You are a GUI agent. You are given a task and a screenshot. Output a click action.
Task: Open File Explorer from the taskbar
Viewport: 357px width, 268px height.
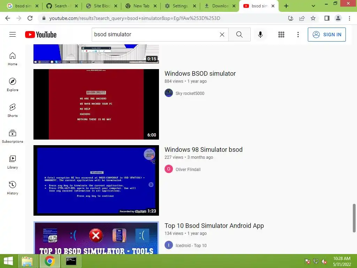tap(27, 261)
